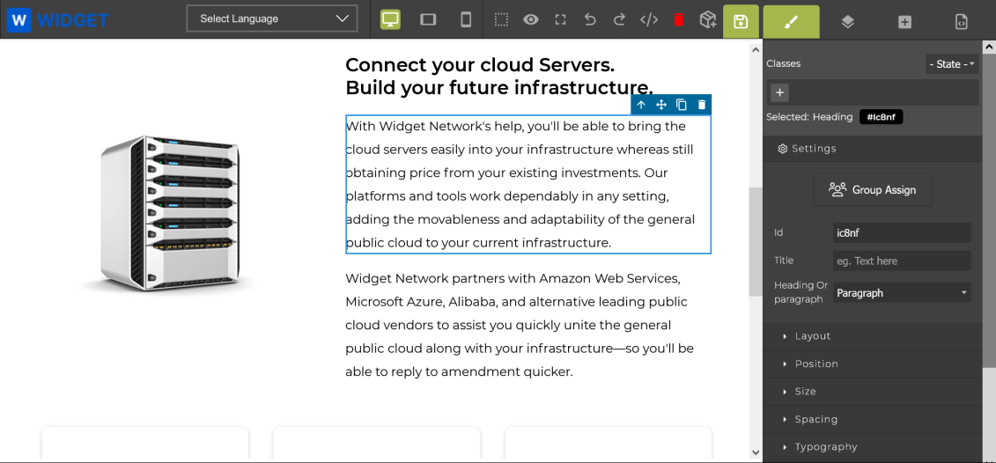Click the Title input field
996x463 pixels.
[902, 261]
